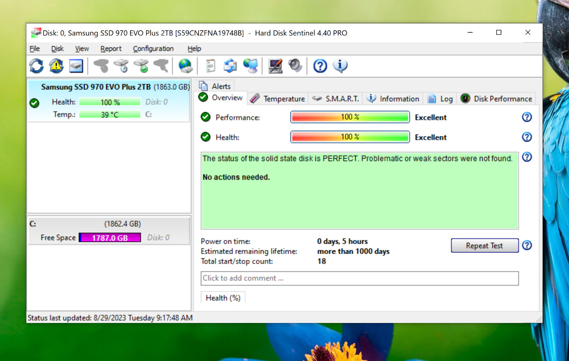Open the Disk Performance tab
The height and width of the screenshot is (361, 569).
tap(496, 99)
